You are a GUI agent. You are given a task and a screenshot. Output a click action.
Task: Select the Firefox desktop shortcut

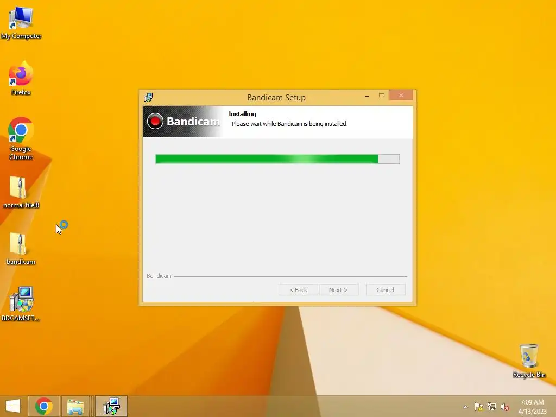21,78
